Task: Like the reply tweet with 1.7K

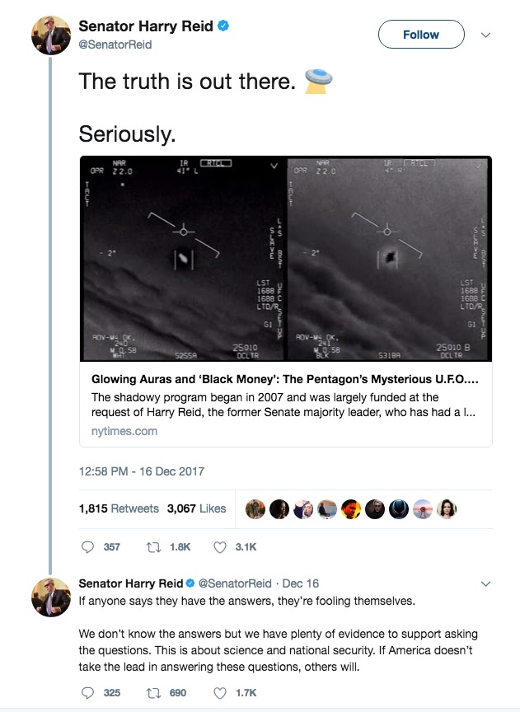Action: pos(220,693)
